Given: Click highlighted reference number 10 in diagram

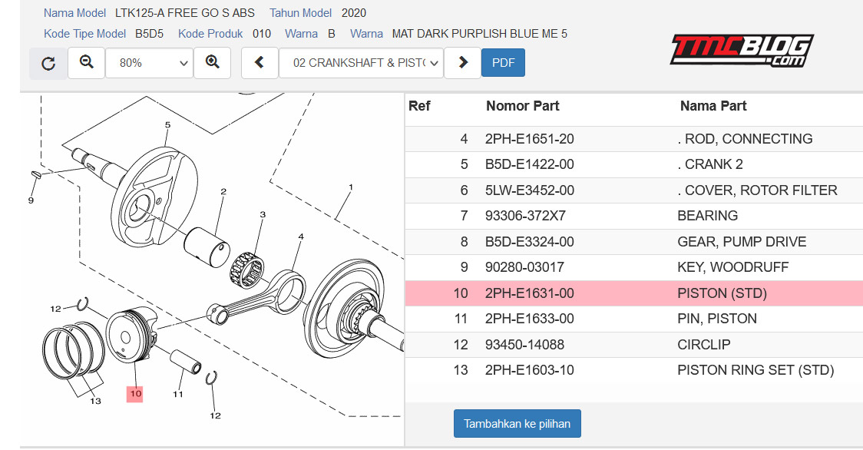Looking at the screenshot, I should click(x=135, y=393).
